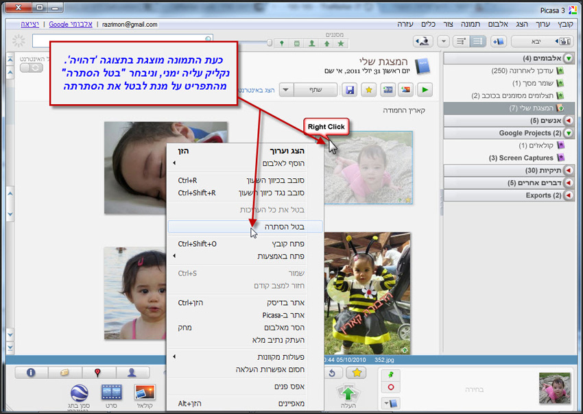Expand the תיקיות (30) section
The height and width of the screenshot is (414, 583).
569,171
